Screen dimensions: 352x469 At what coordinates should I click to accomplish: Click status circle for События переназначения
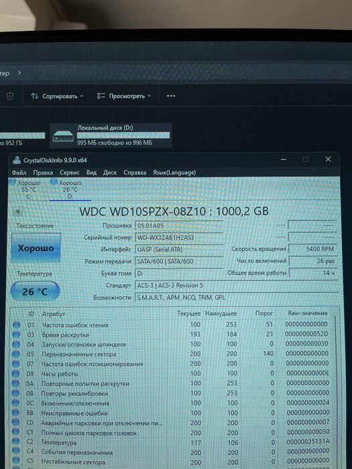15,452
